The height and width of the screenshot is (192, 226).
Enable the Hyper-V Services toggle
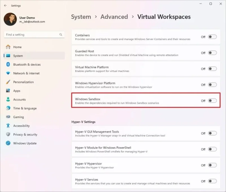pos(212,181)
